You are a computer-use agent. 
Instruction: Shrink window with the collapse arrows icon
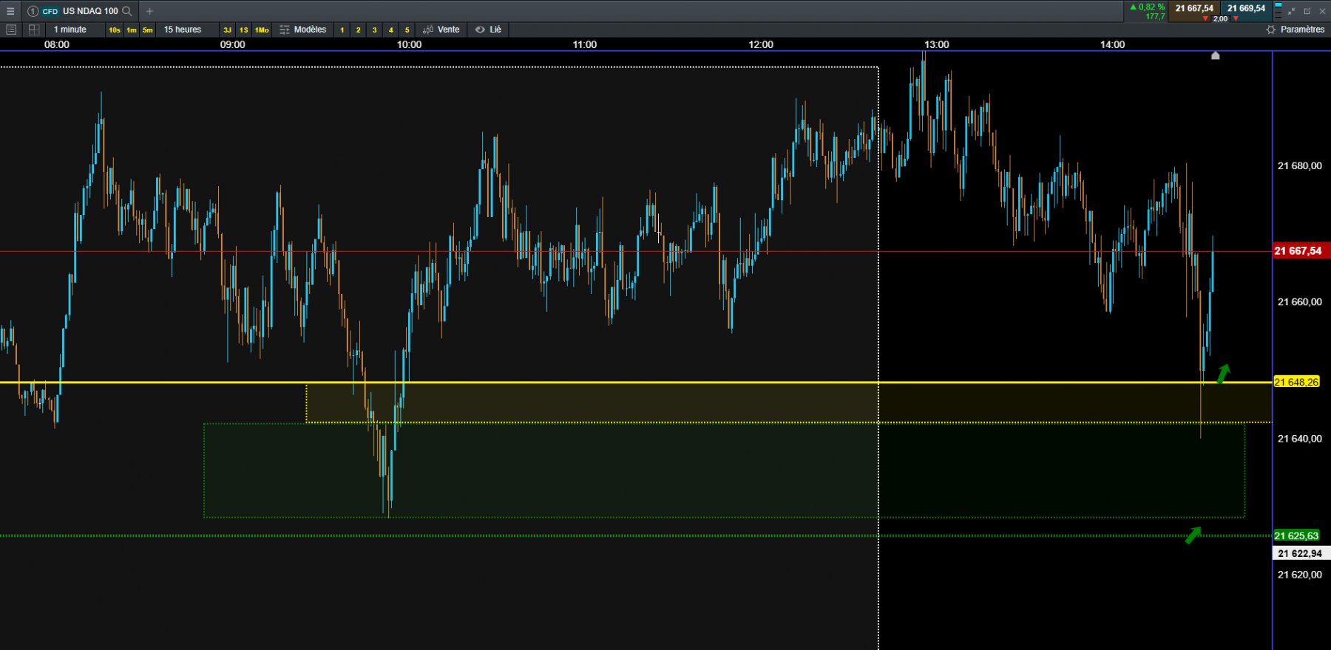pyautogui.click(x=1292, y=11)
